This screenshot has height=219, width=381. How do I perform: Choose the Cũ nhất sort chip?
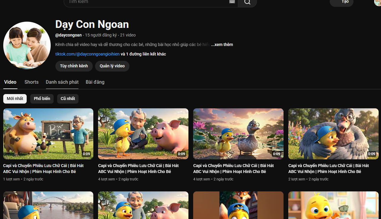tap(68, 99)
